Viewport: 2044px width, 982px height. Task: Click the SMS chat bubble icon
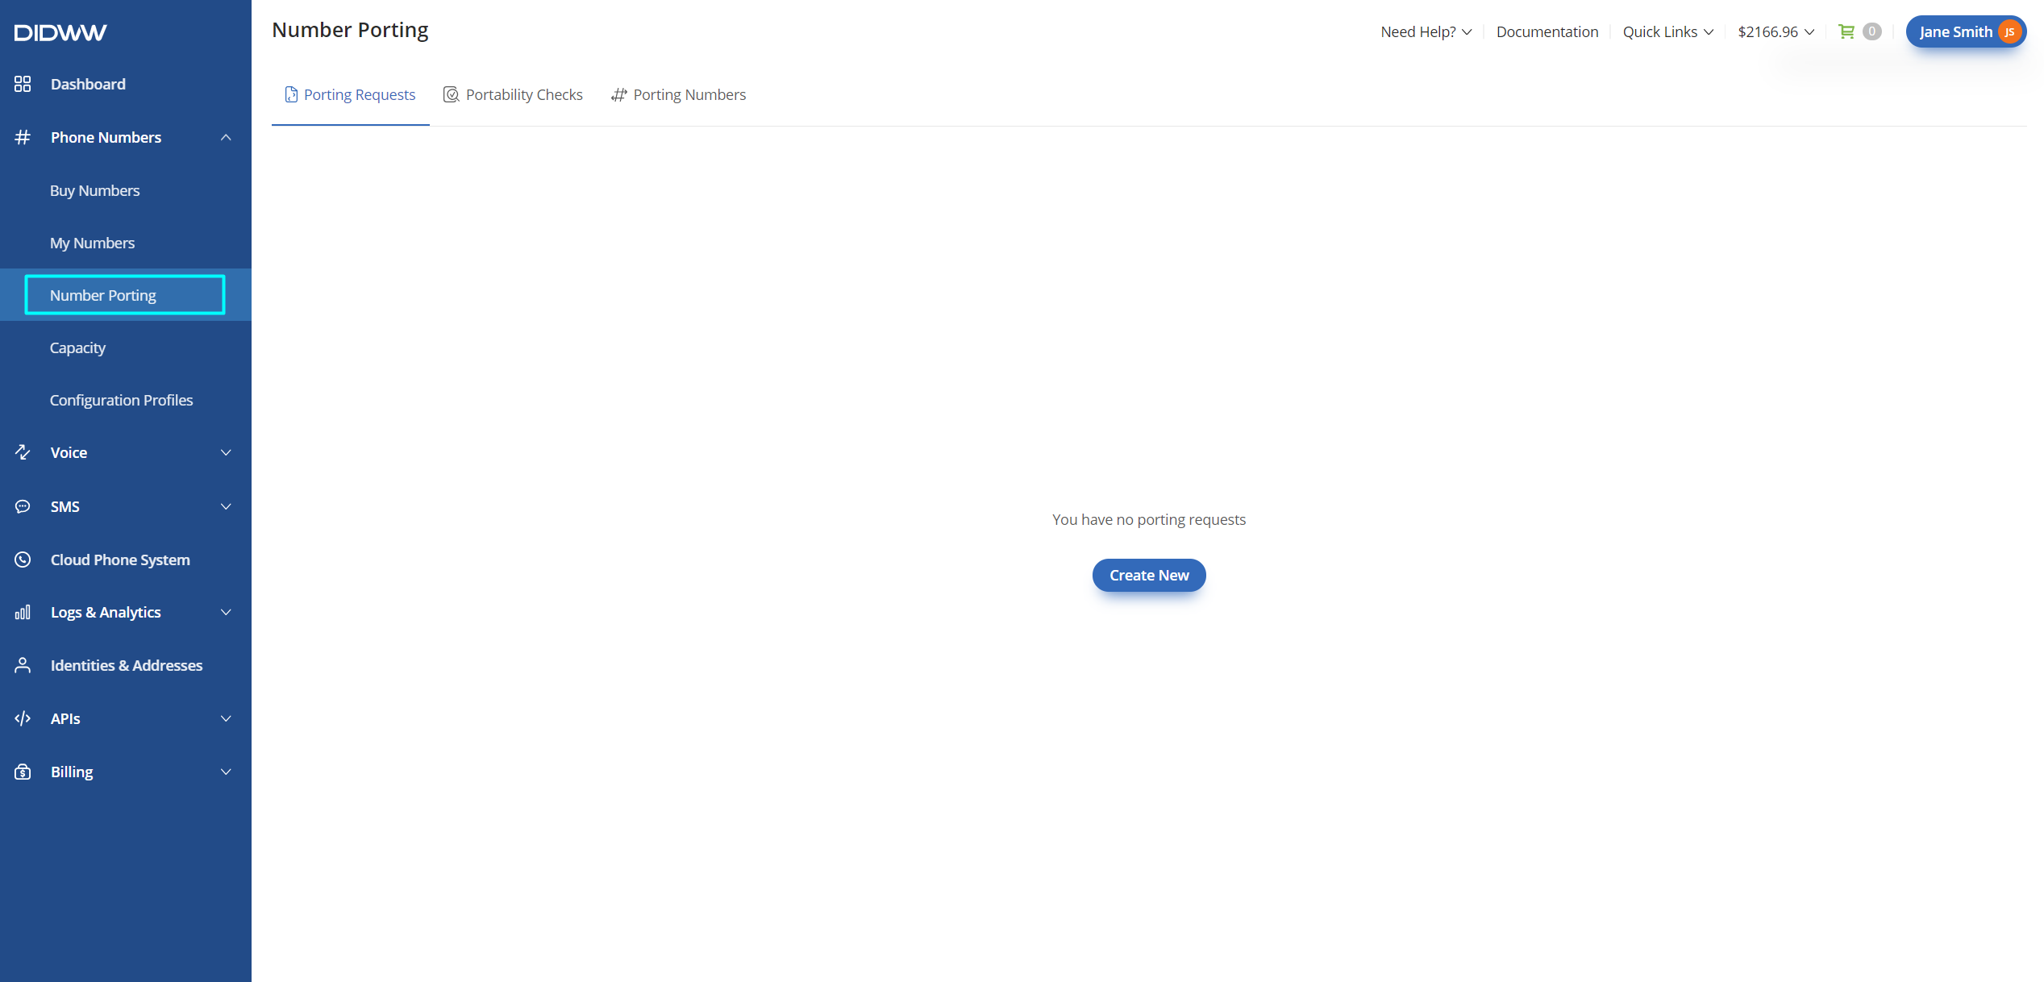pyautogui.click(x=23, y=506)
